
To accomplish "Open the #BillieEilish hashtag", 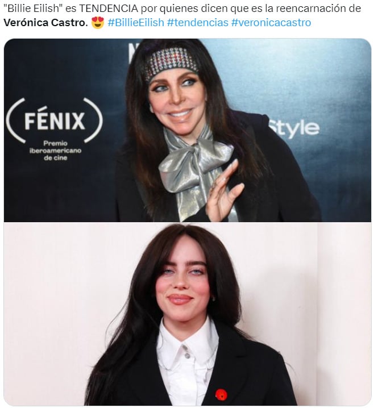I will (x=136, y=23).
